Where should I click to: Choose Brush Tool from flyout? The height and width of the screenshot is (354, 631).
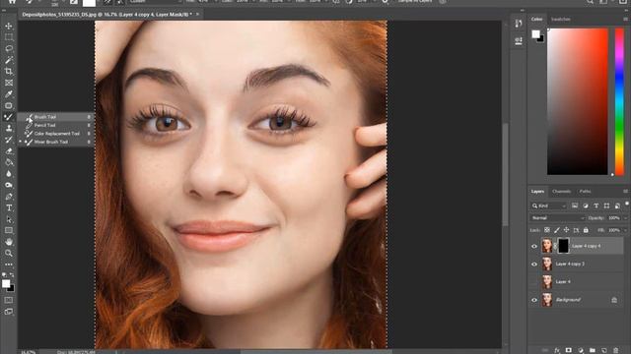(x=55, y=117)
